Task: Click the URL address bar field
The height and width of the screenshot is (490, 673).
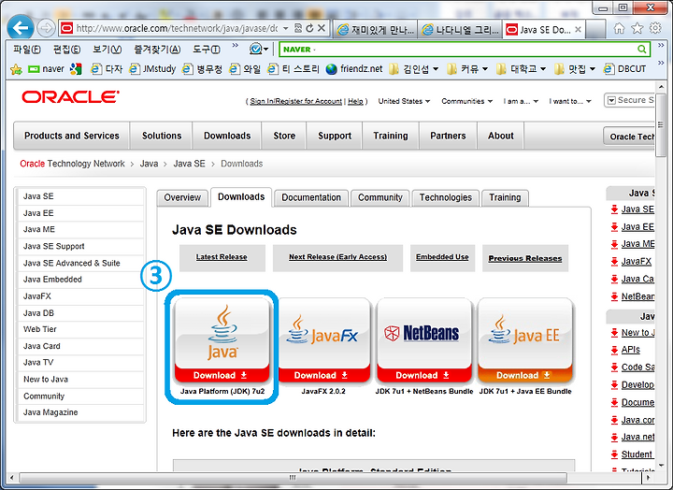Action: coord(177,28)
